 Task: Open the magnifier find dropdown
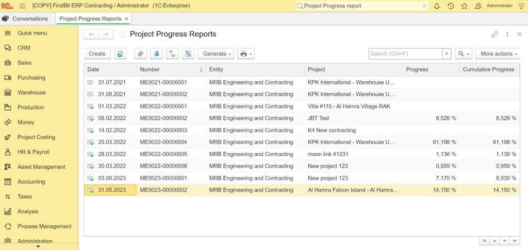tap(464, 54)
